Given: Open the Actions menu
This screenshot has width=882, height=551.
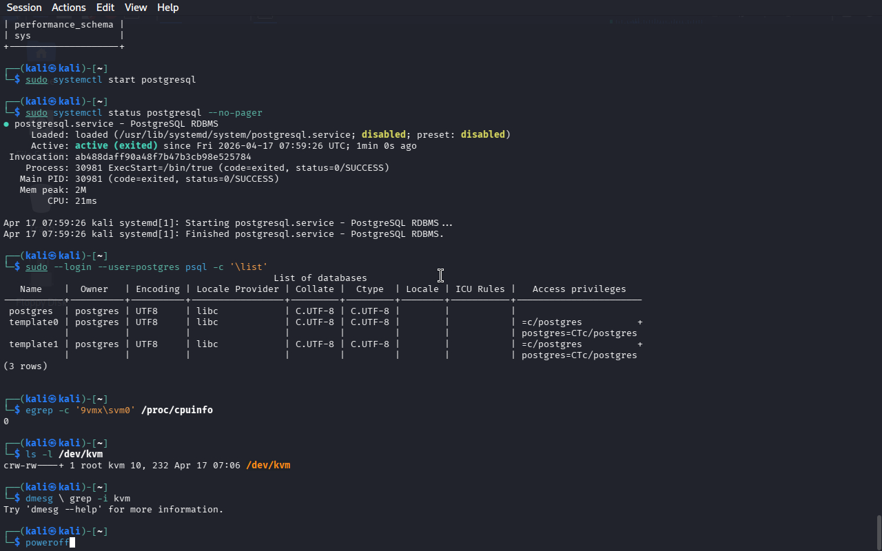Looking at the screenshot, I should point(69,8).
